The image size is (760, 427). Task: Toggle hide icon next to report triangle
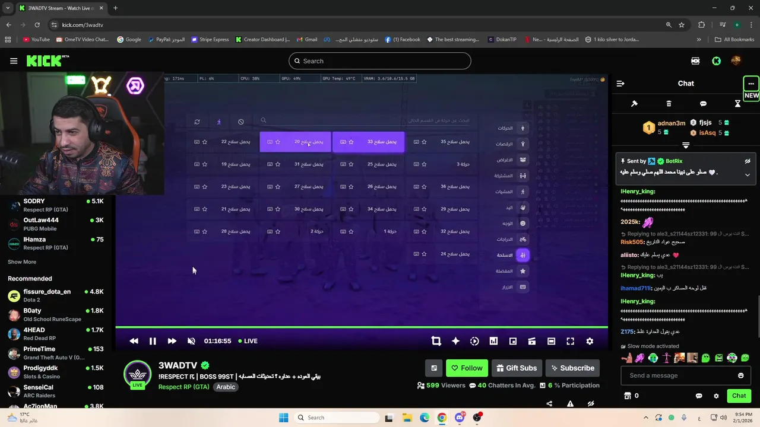tap(591, 404)
